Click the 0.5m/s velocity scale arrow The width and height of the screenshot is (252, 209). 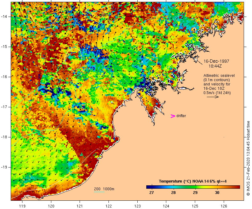coord(213,97)
